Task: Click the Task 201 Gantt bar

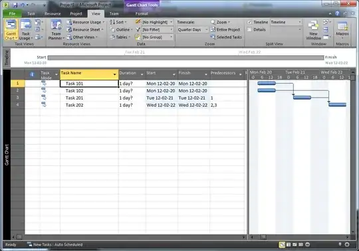Action: (x=302, y=98)
